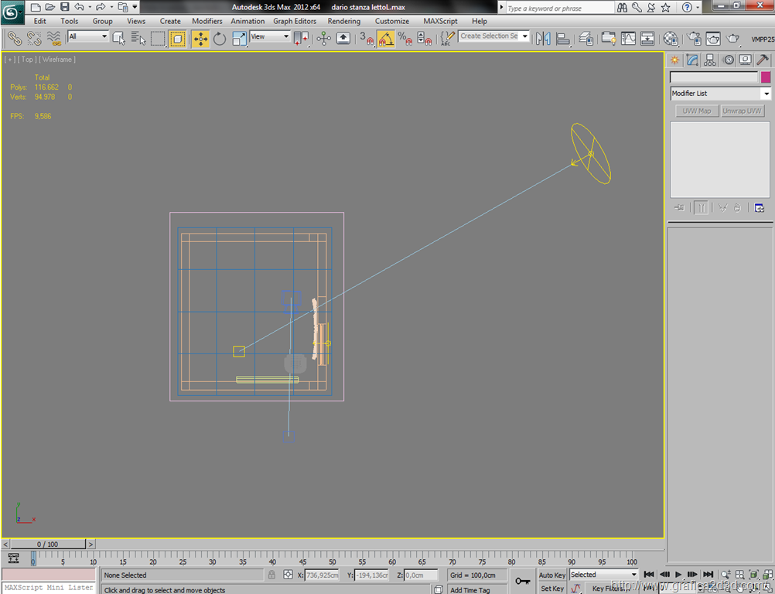Save the scene using the floppy disk icon

[x=65, y=7]
